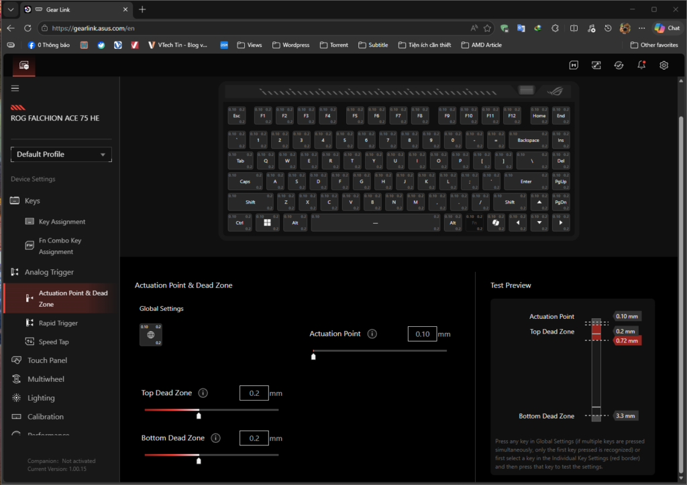
Task: Select Key Assignment in the sidebar
Action: pos(62,222)
